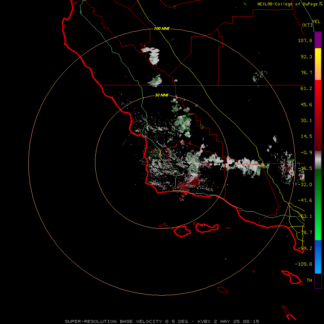
Task: Select the -16.5 scale value
Action: click(x=305, y=168)
